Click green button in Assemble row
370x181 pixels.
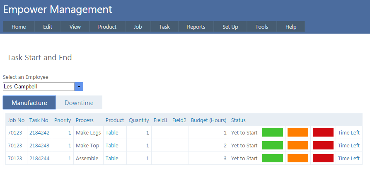pos(273,159)
